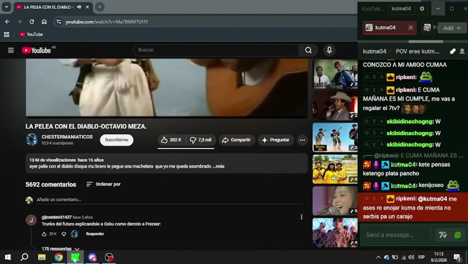Screen dimensions: 468x264
Task: Open a new Chrome tab
Action: tap(100, 7)
